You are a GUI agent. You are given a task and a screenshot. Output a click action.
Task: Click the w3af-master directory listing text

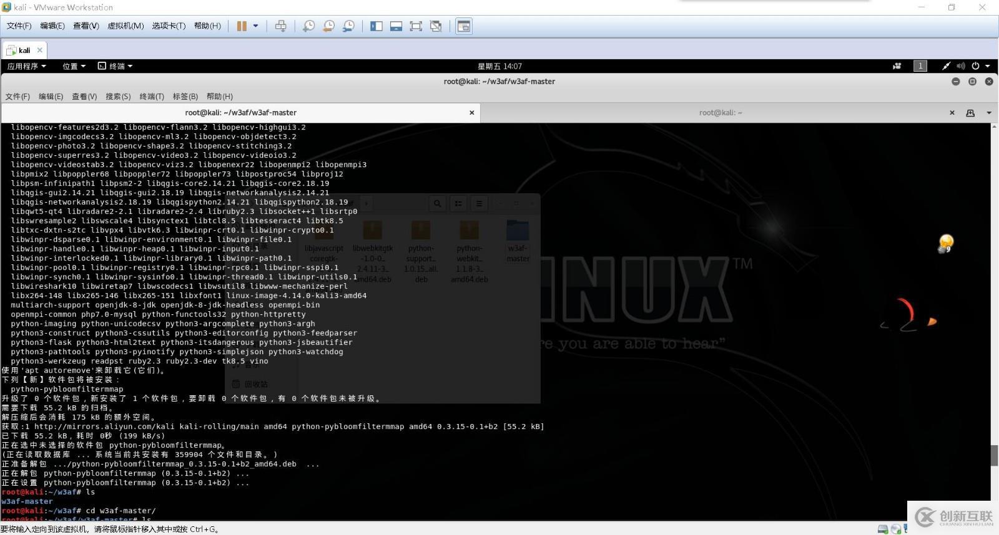coord(27,501)
